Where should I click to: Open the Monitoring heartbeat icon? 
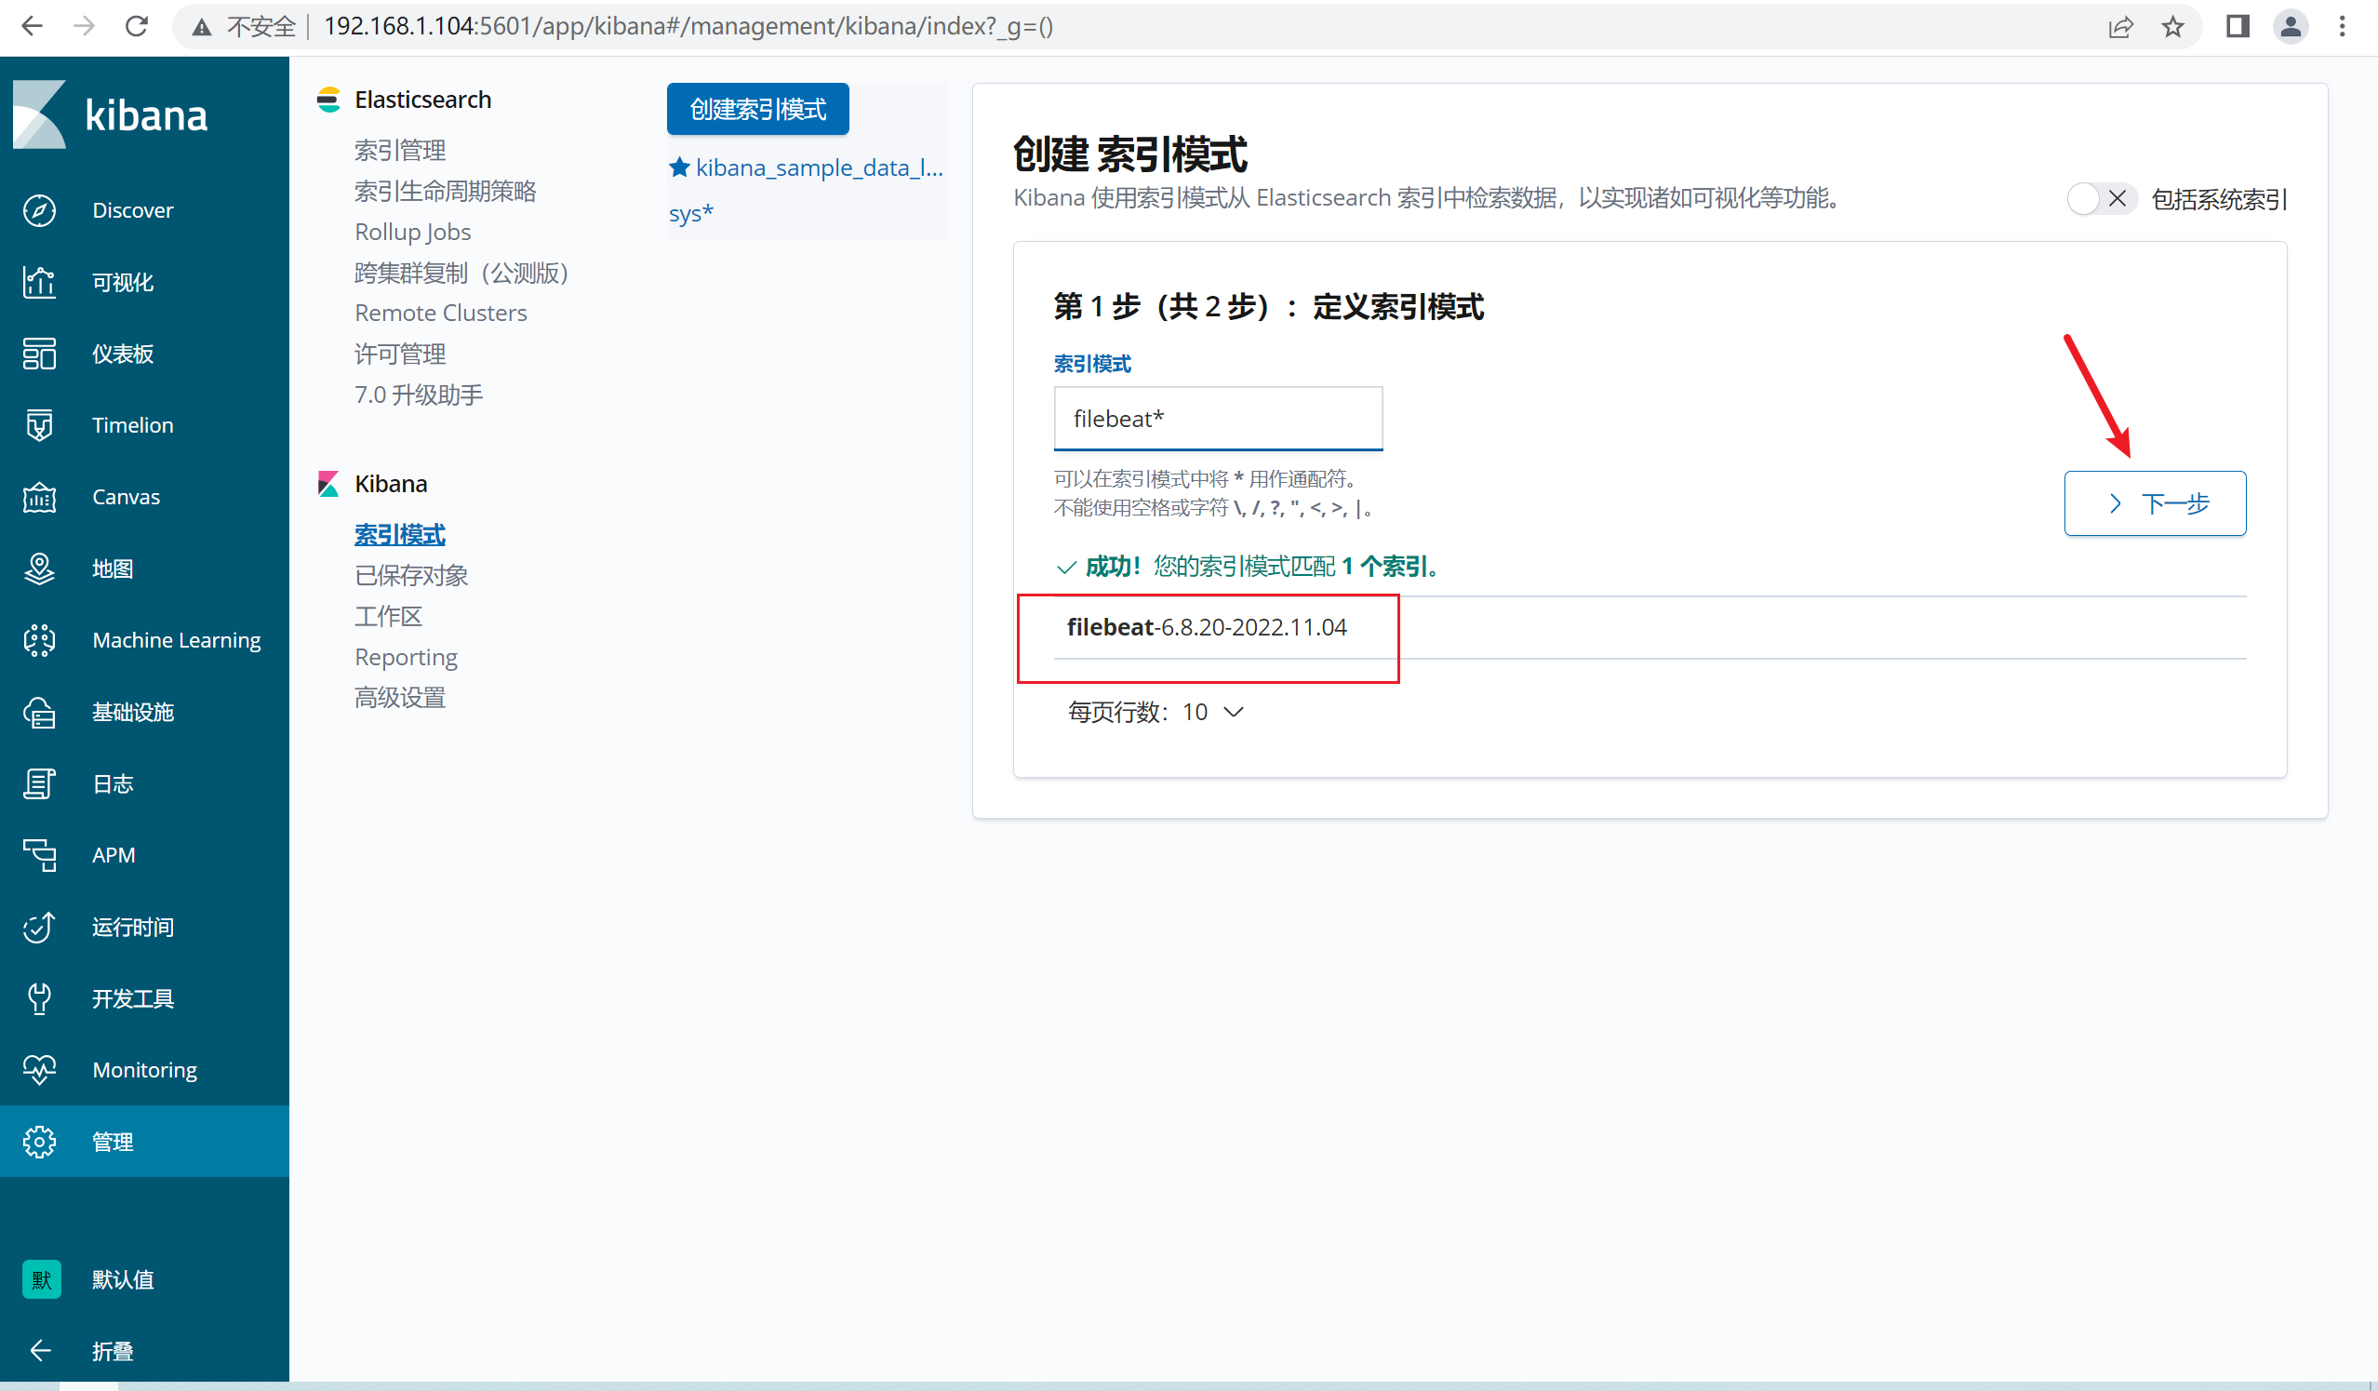(x=39, y=1070)
